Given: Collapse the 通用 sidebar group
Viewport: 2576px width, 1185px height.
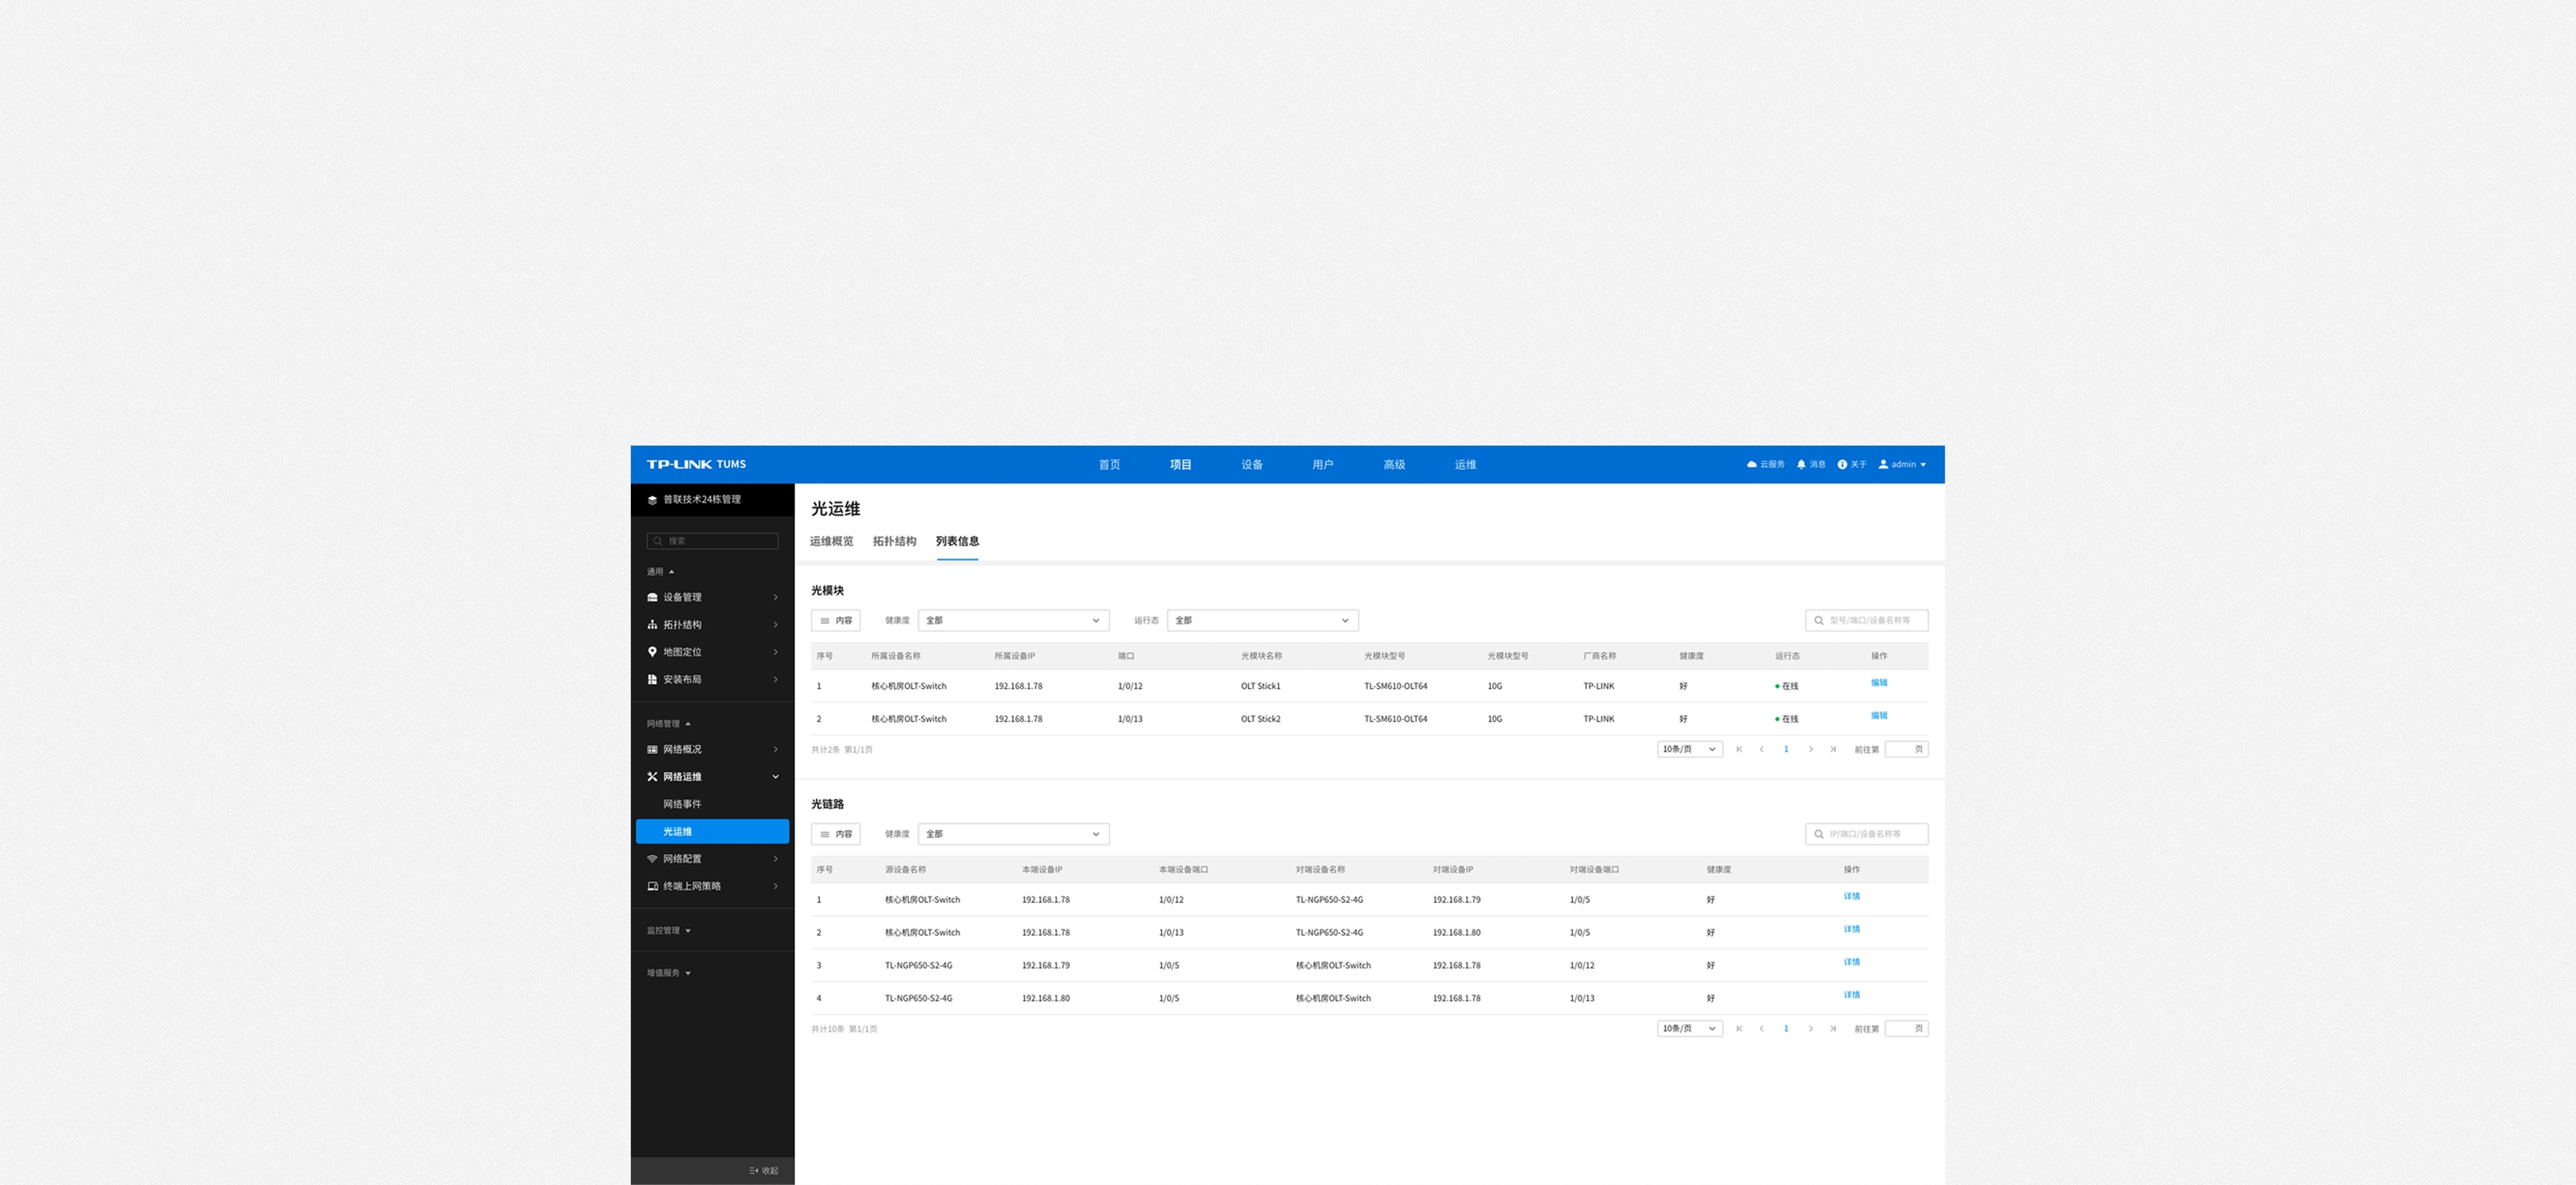Looking at the screenshot, I should coord(671,572).
